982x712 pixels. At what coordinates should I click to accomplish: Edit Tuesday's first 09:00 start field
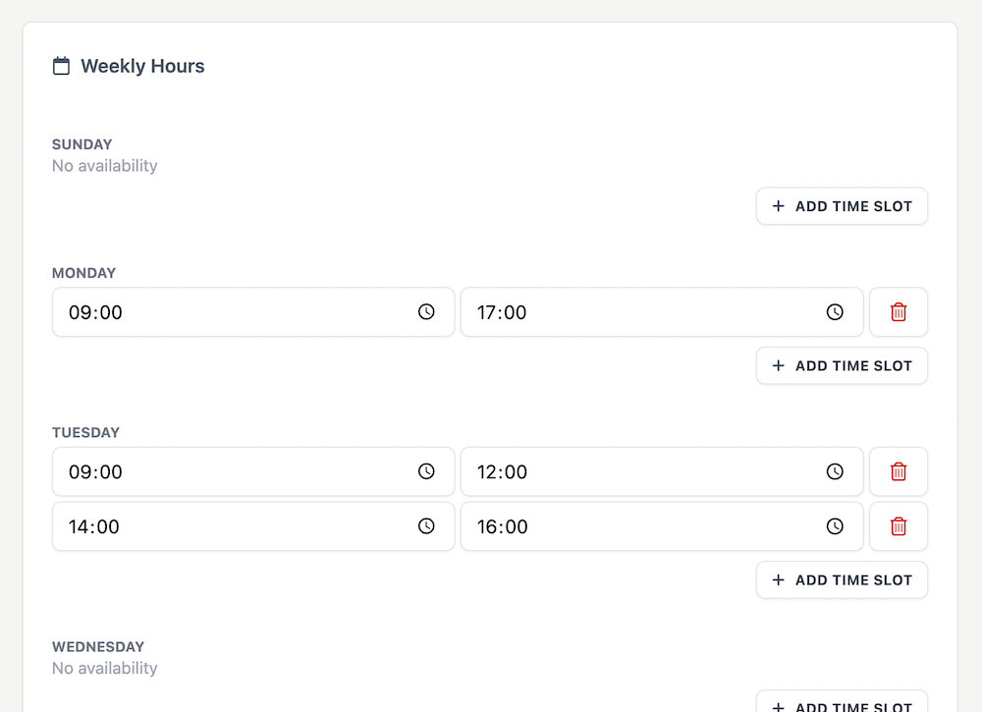click(x=253, y=471)
